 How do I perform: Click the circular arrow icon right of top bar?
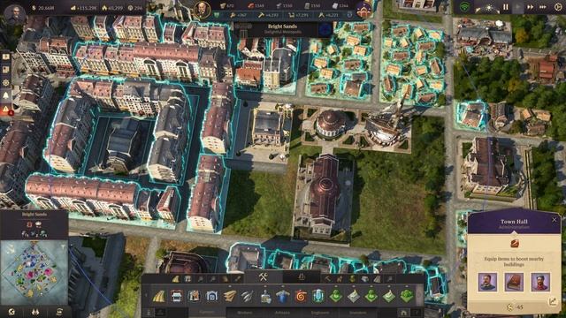point(558,7)
